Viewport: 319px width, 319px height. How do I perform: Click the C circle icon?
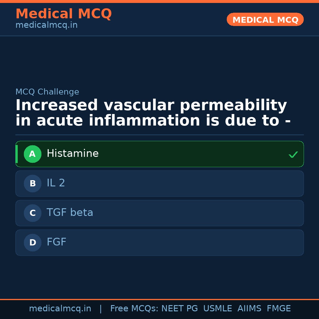coord(32,213)
